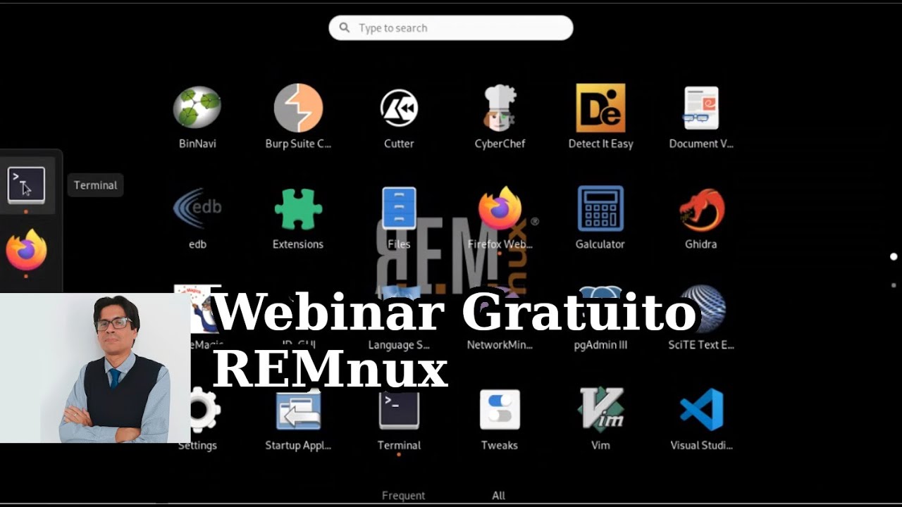Image resolution: width=902 pixels, height=507 pixels.
Task: Launch pgAdmin III
Action: click(x=600, y=345)
